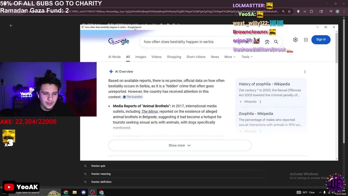
Task: Open the Tools dropdown
Action: pos(247,57)
